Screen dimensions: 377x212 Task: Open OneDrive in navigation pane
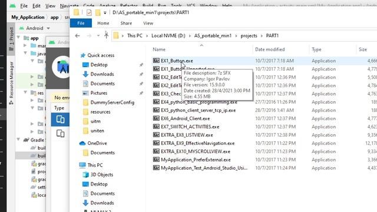pos(97,143)
